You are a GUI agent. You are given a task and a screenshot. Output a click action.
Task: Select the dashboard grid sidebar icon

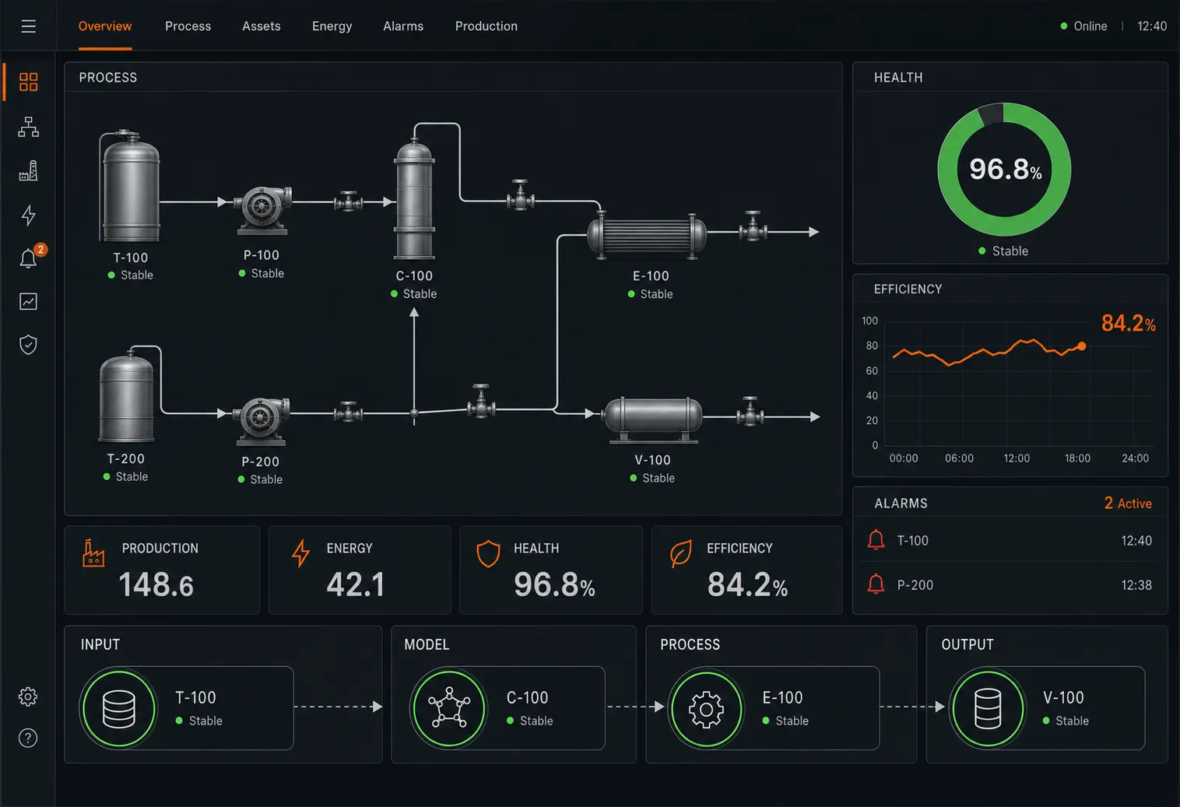[x=29, y=82]
